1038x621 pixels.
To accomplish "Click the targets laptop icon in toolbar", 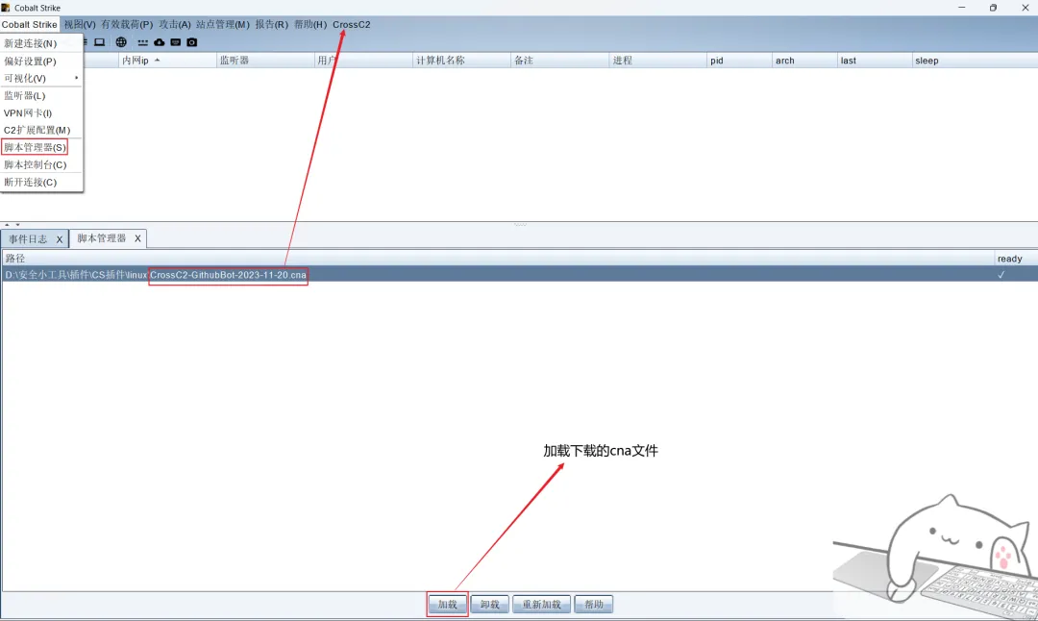I will (x=99, y=42).
